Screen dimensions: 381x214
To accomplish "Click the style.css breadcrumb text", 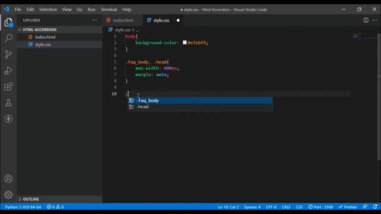I will tap(123, 30).
